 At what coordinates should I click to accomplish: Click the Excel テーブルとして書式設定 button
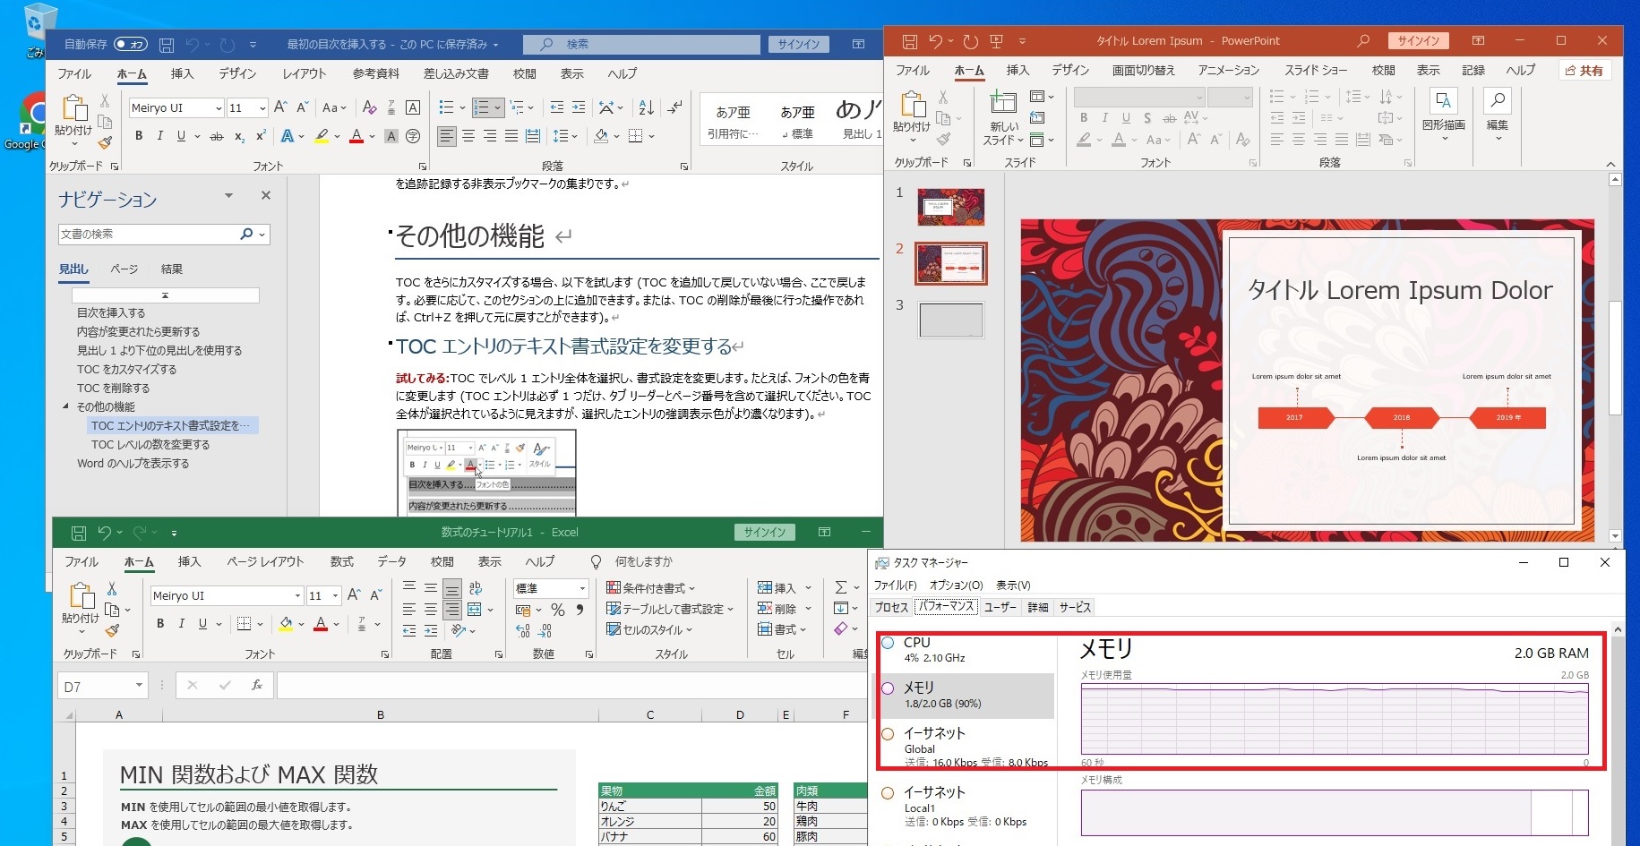[670, 609]
